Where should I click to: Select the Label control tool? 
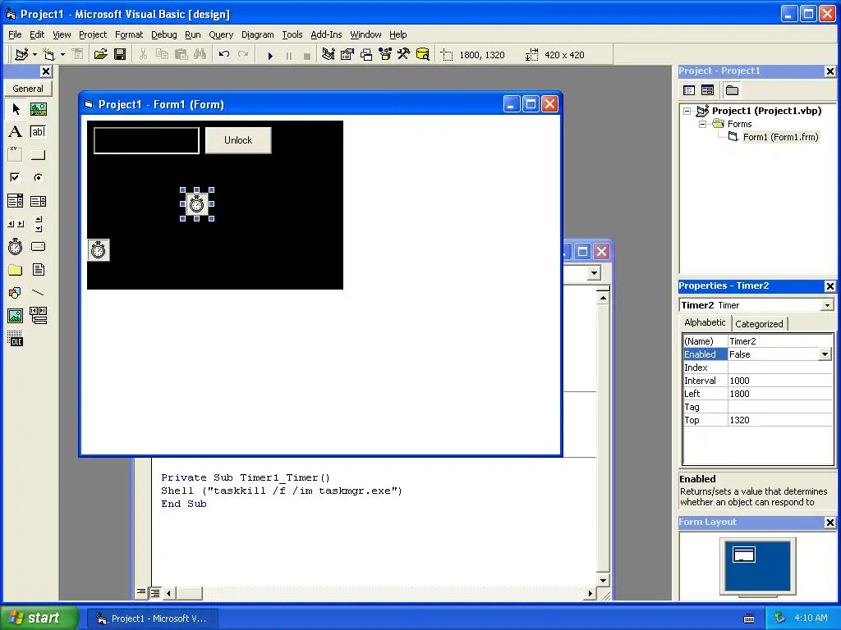[x=16, y=132]
